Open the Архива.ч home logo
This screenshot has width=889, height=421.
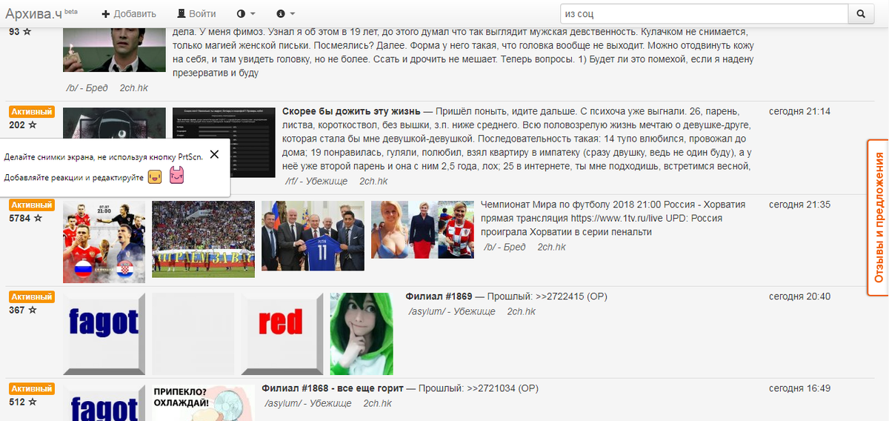click(x=41, y=13)
